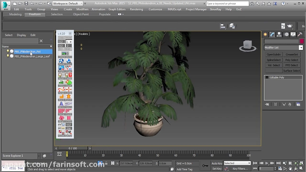Open the Create command panel tab

pyautogui.click(x=265, y=35)
